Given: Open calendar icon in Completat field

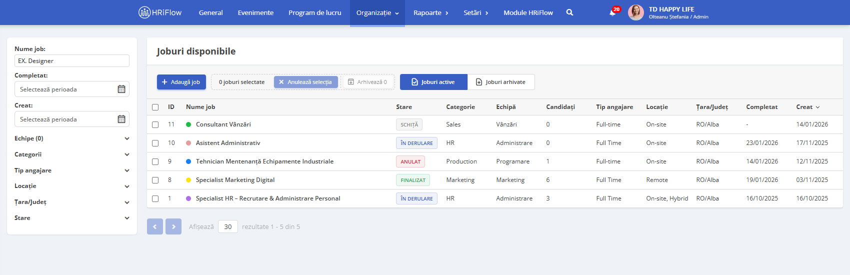Looking at the screenshot, I should 121,89.
